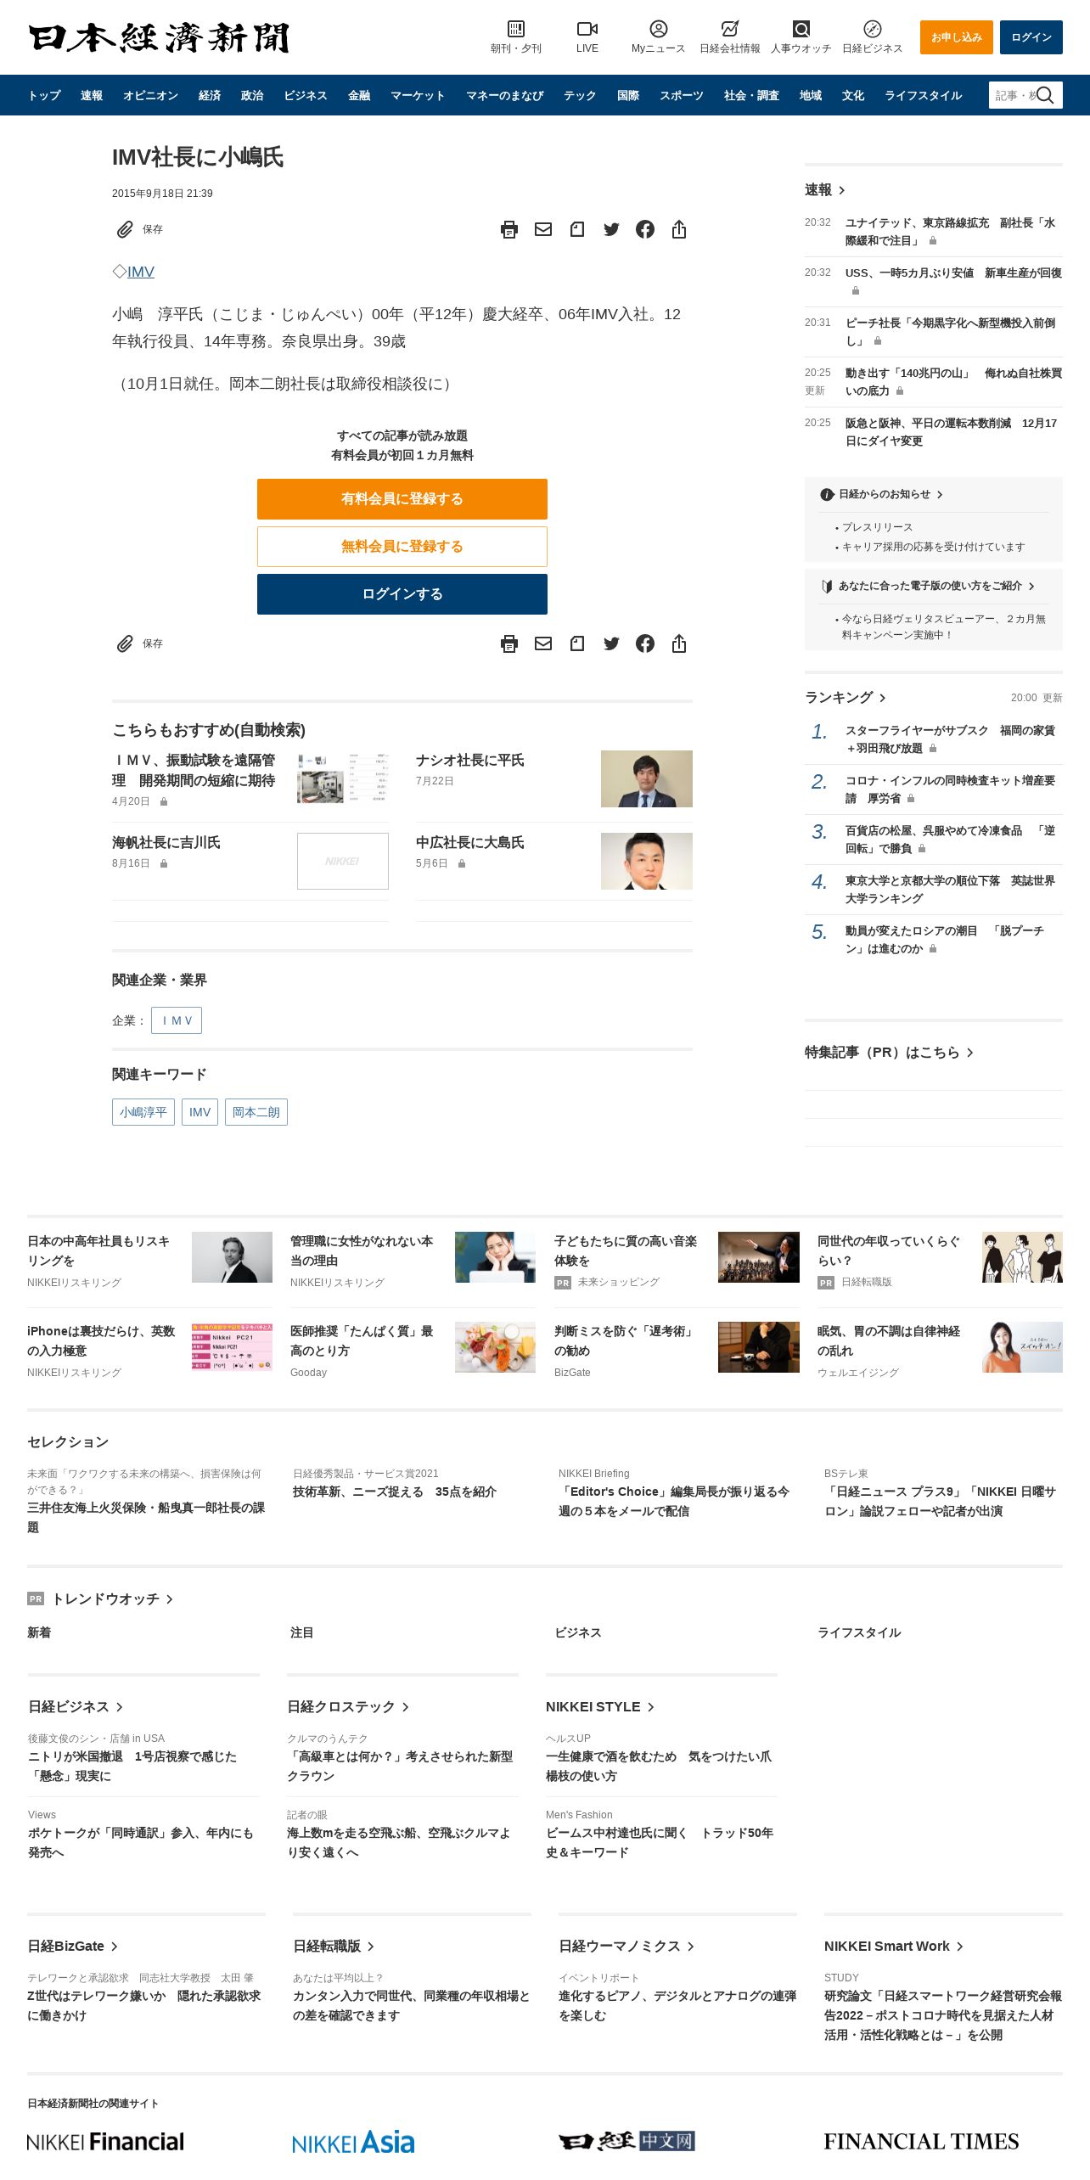Click the bottom print icon
The width and height of the screenshot is (1090, 2180).
point(509,643)
